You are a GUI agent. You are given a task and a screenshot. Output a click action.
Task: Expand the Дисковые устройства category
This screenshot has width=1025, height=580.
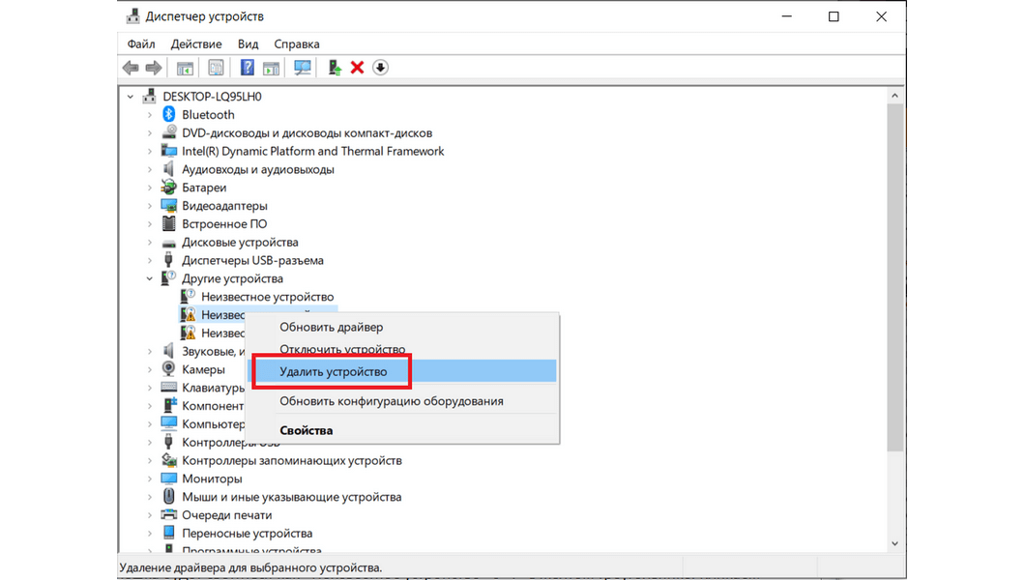pos(149,243)
